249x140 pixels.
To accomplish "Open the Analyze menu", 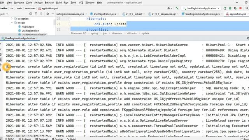I will (38, 3).
